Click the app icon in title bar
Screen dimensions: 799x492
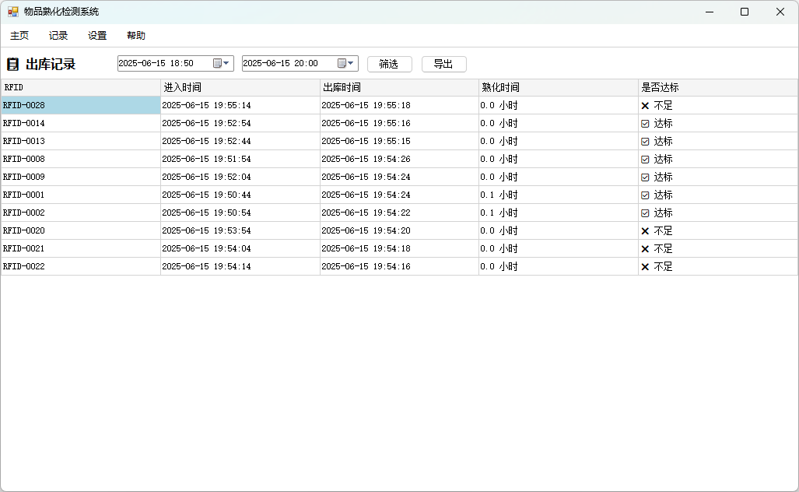(12, 12)
